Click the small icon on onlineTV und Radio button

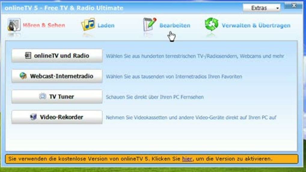click(x=28, y=56)
